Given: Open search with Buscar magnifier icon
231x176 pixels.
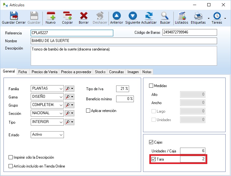Looking at the screenshot, I should tap(165, 16).
